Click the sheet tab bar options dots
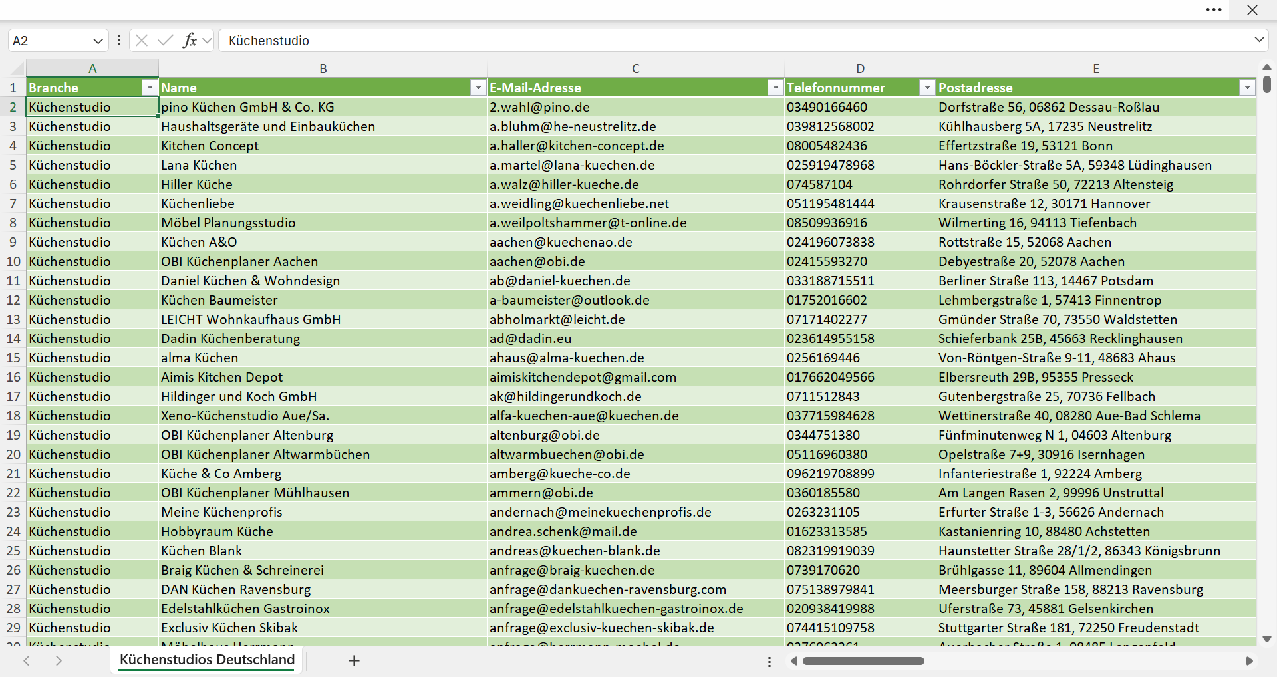Viewport: 1277px width, 677px height. click(770, 662)
